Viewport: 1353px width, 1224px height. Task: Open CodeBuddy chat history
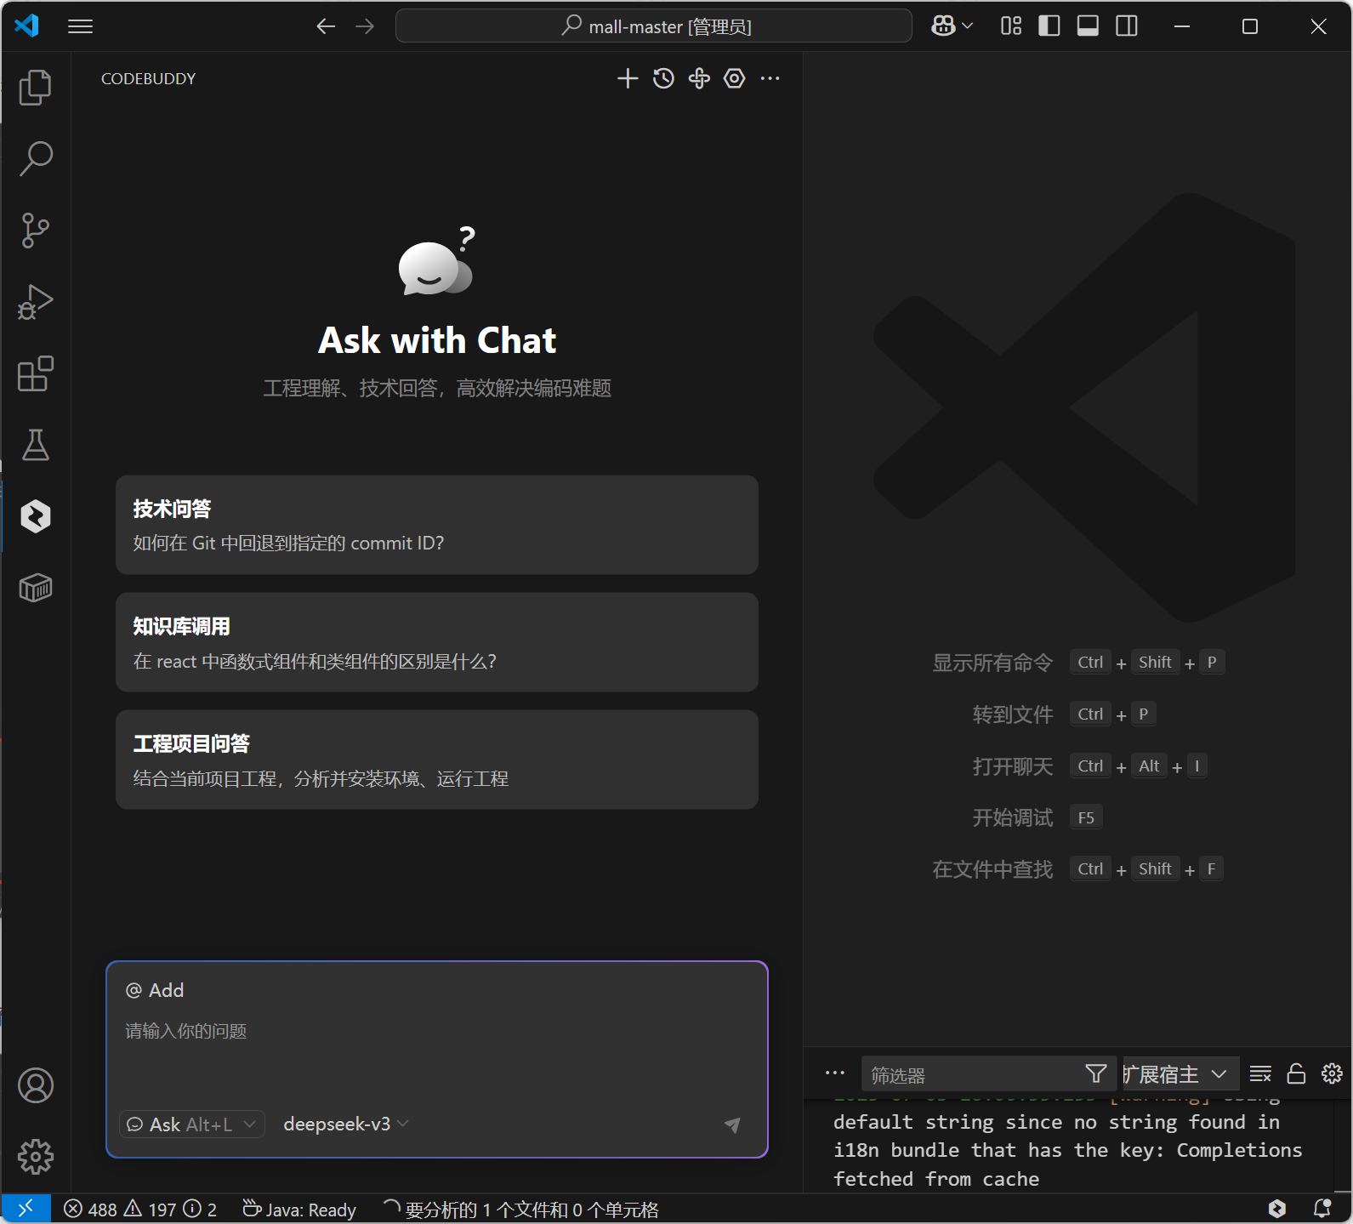pyautogui.click(x=663, y=78)
